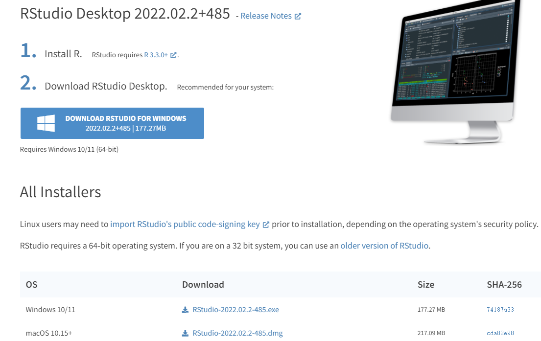Image resolution: width=541 pixels, height=341 pixels.
Task: Click the All Installers heading
Action: coord(60,192)
